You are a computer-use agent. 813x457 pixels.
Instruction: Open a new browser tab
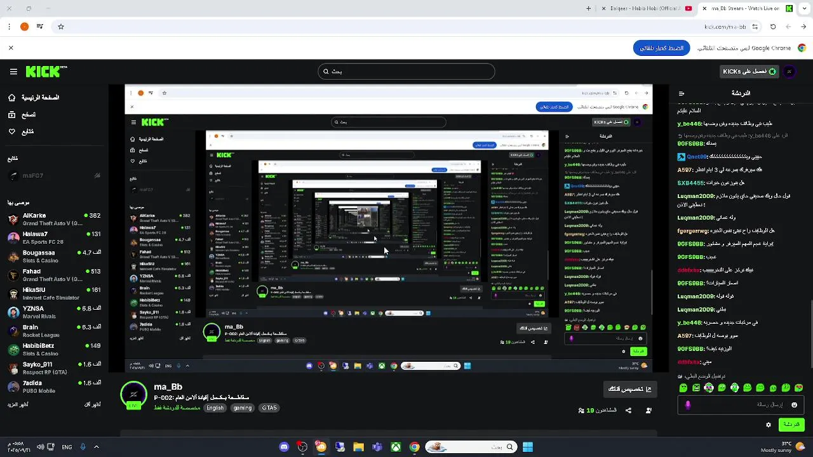click(588, 8)
